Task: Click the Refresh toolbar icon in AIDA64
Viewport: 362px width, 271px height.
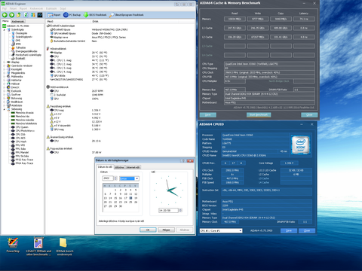Action: tap(26, 15)
